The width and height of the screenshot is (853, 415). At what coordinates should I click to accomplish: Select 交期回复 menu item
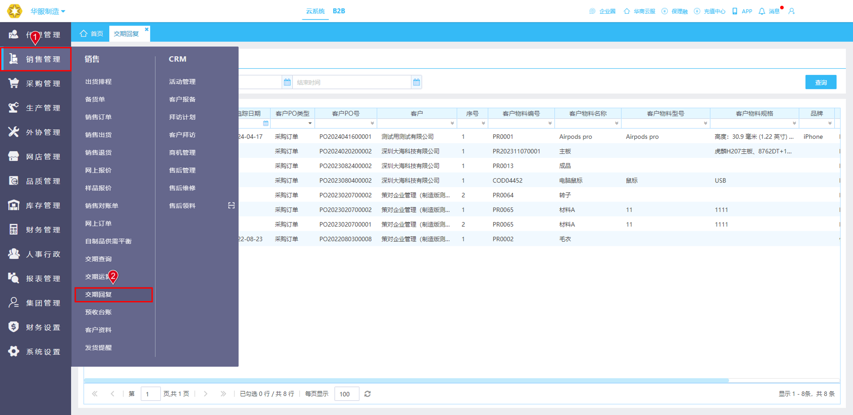pos(114,294)
